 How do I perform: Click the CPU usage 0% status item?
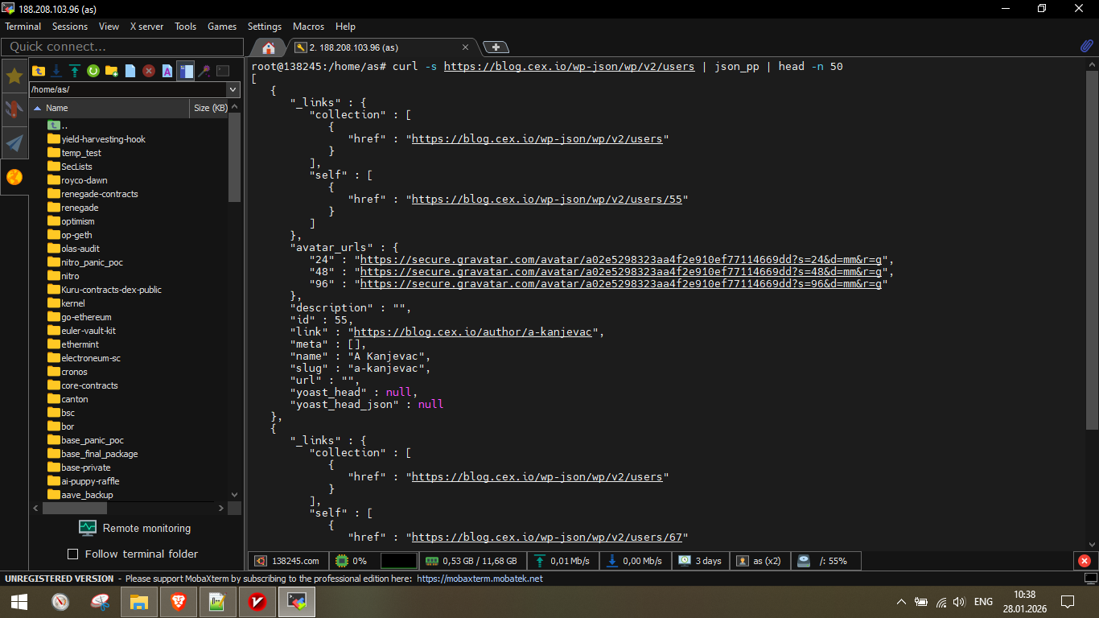(352, 561)
